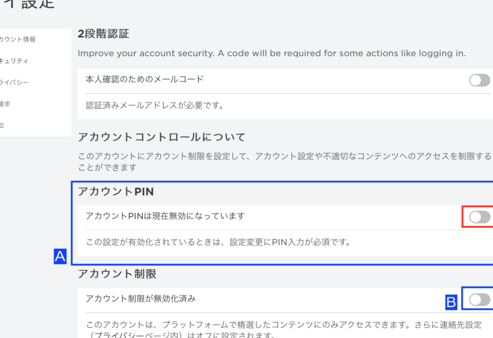
Task: Click the Improve your account security text
Action: coord(271,53)
